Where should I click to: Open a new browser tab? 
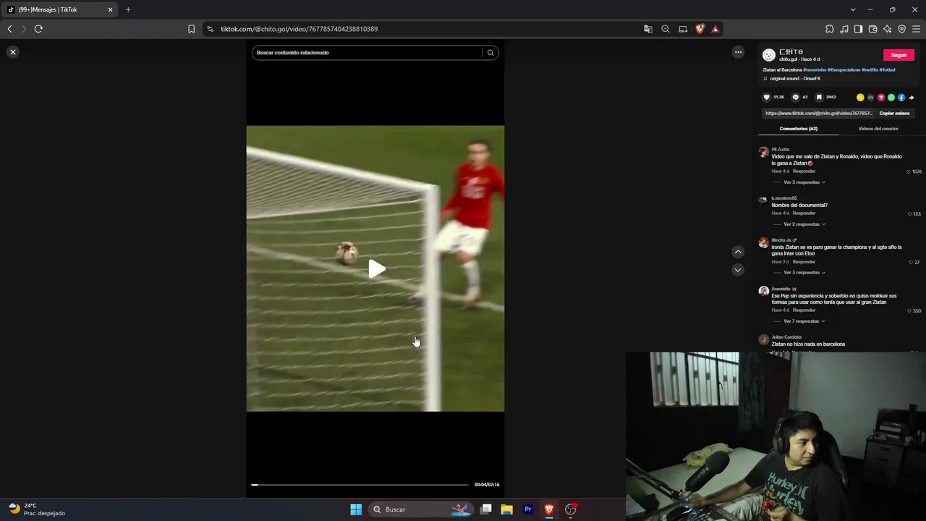(128, 9)
